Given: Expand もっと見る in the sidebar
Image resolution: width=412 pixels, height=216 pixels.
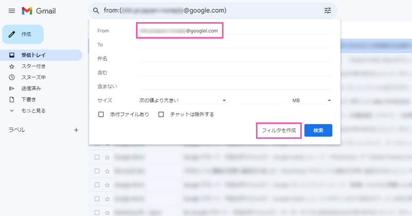Looking at the screenshot, I should point(33,110).
